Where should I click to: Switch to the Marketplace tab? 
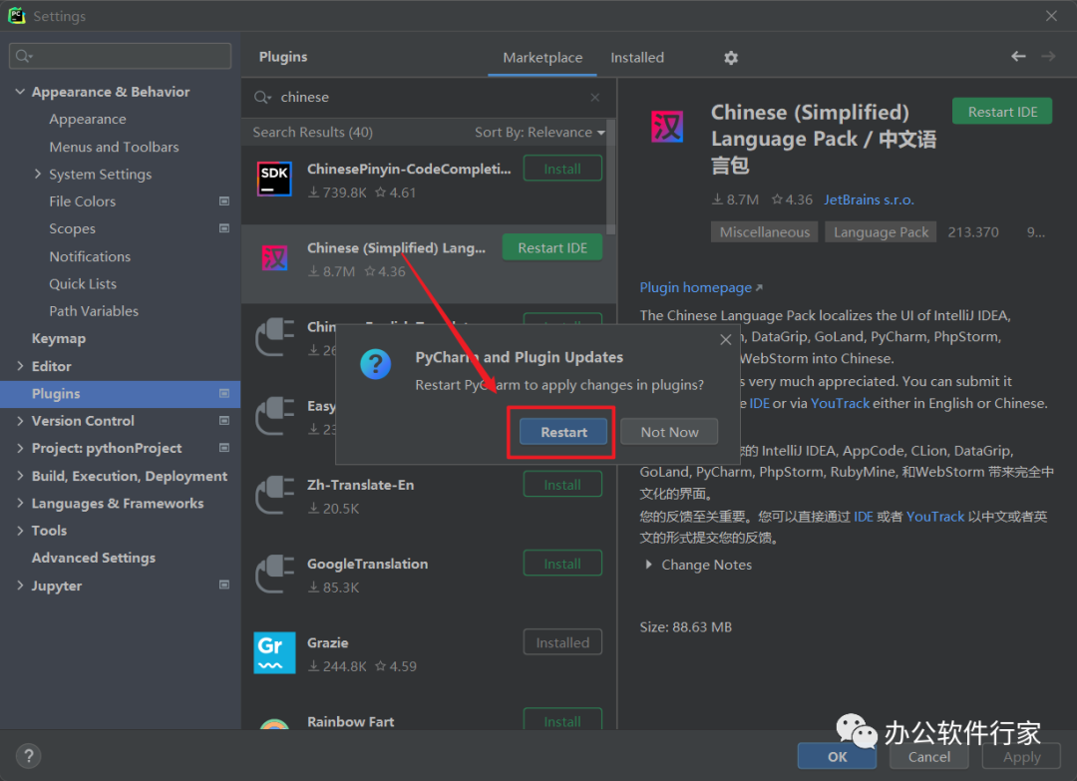click(542, 58)
